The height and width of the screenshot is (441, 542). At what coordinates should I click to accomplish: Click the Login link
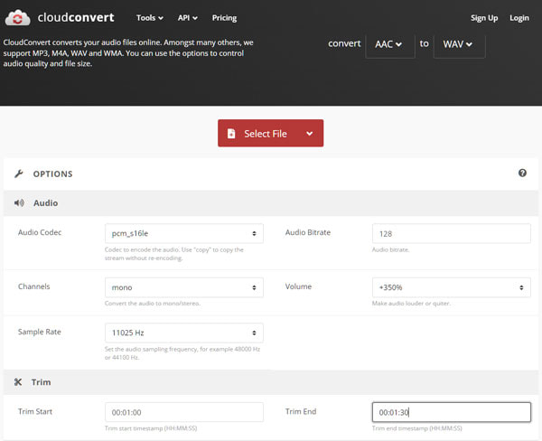tap(519, 18)
